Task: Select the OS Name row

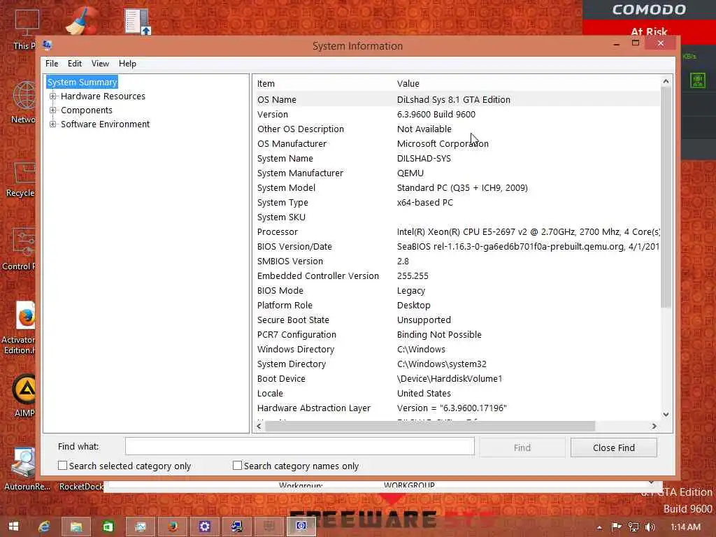Action: pyautogui.click(x=457, y=99)
